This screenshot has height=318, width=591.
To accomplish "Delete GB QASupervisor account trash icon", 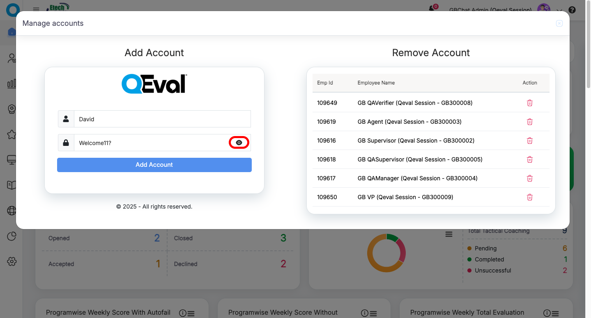I will tap(529, 159).
